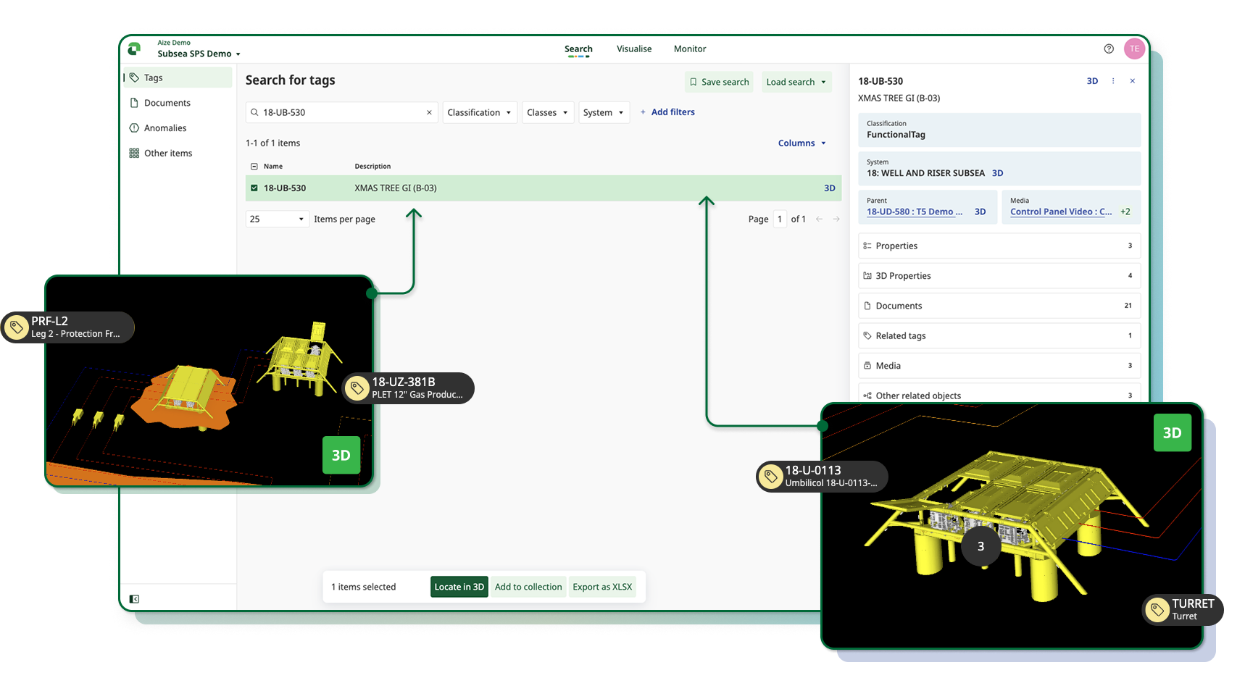Switch to the Visualise tab
The image size is (1245, 686).
click(633, 49)
